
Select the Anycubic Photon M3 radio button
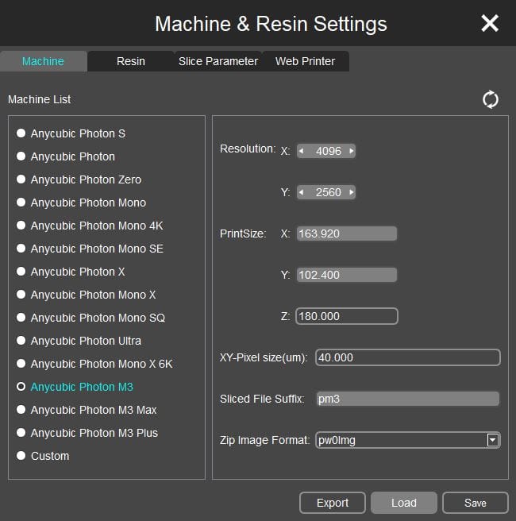tap(21, 387)
